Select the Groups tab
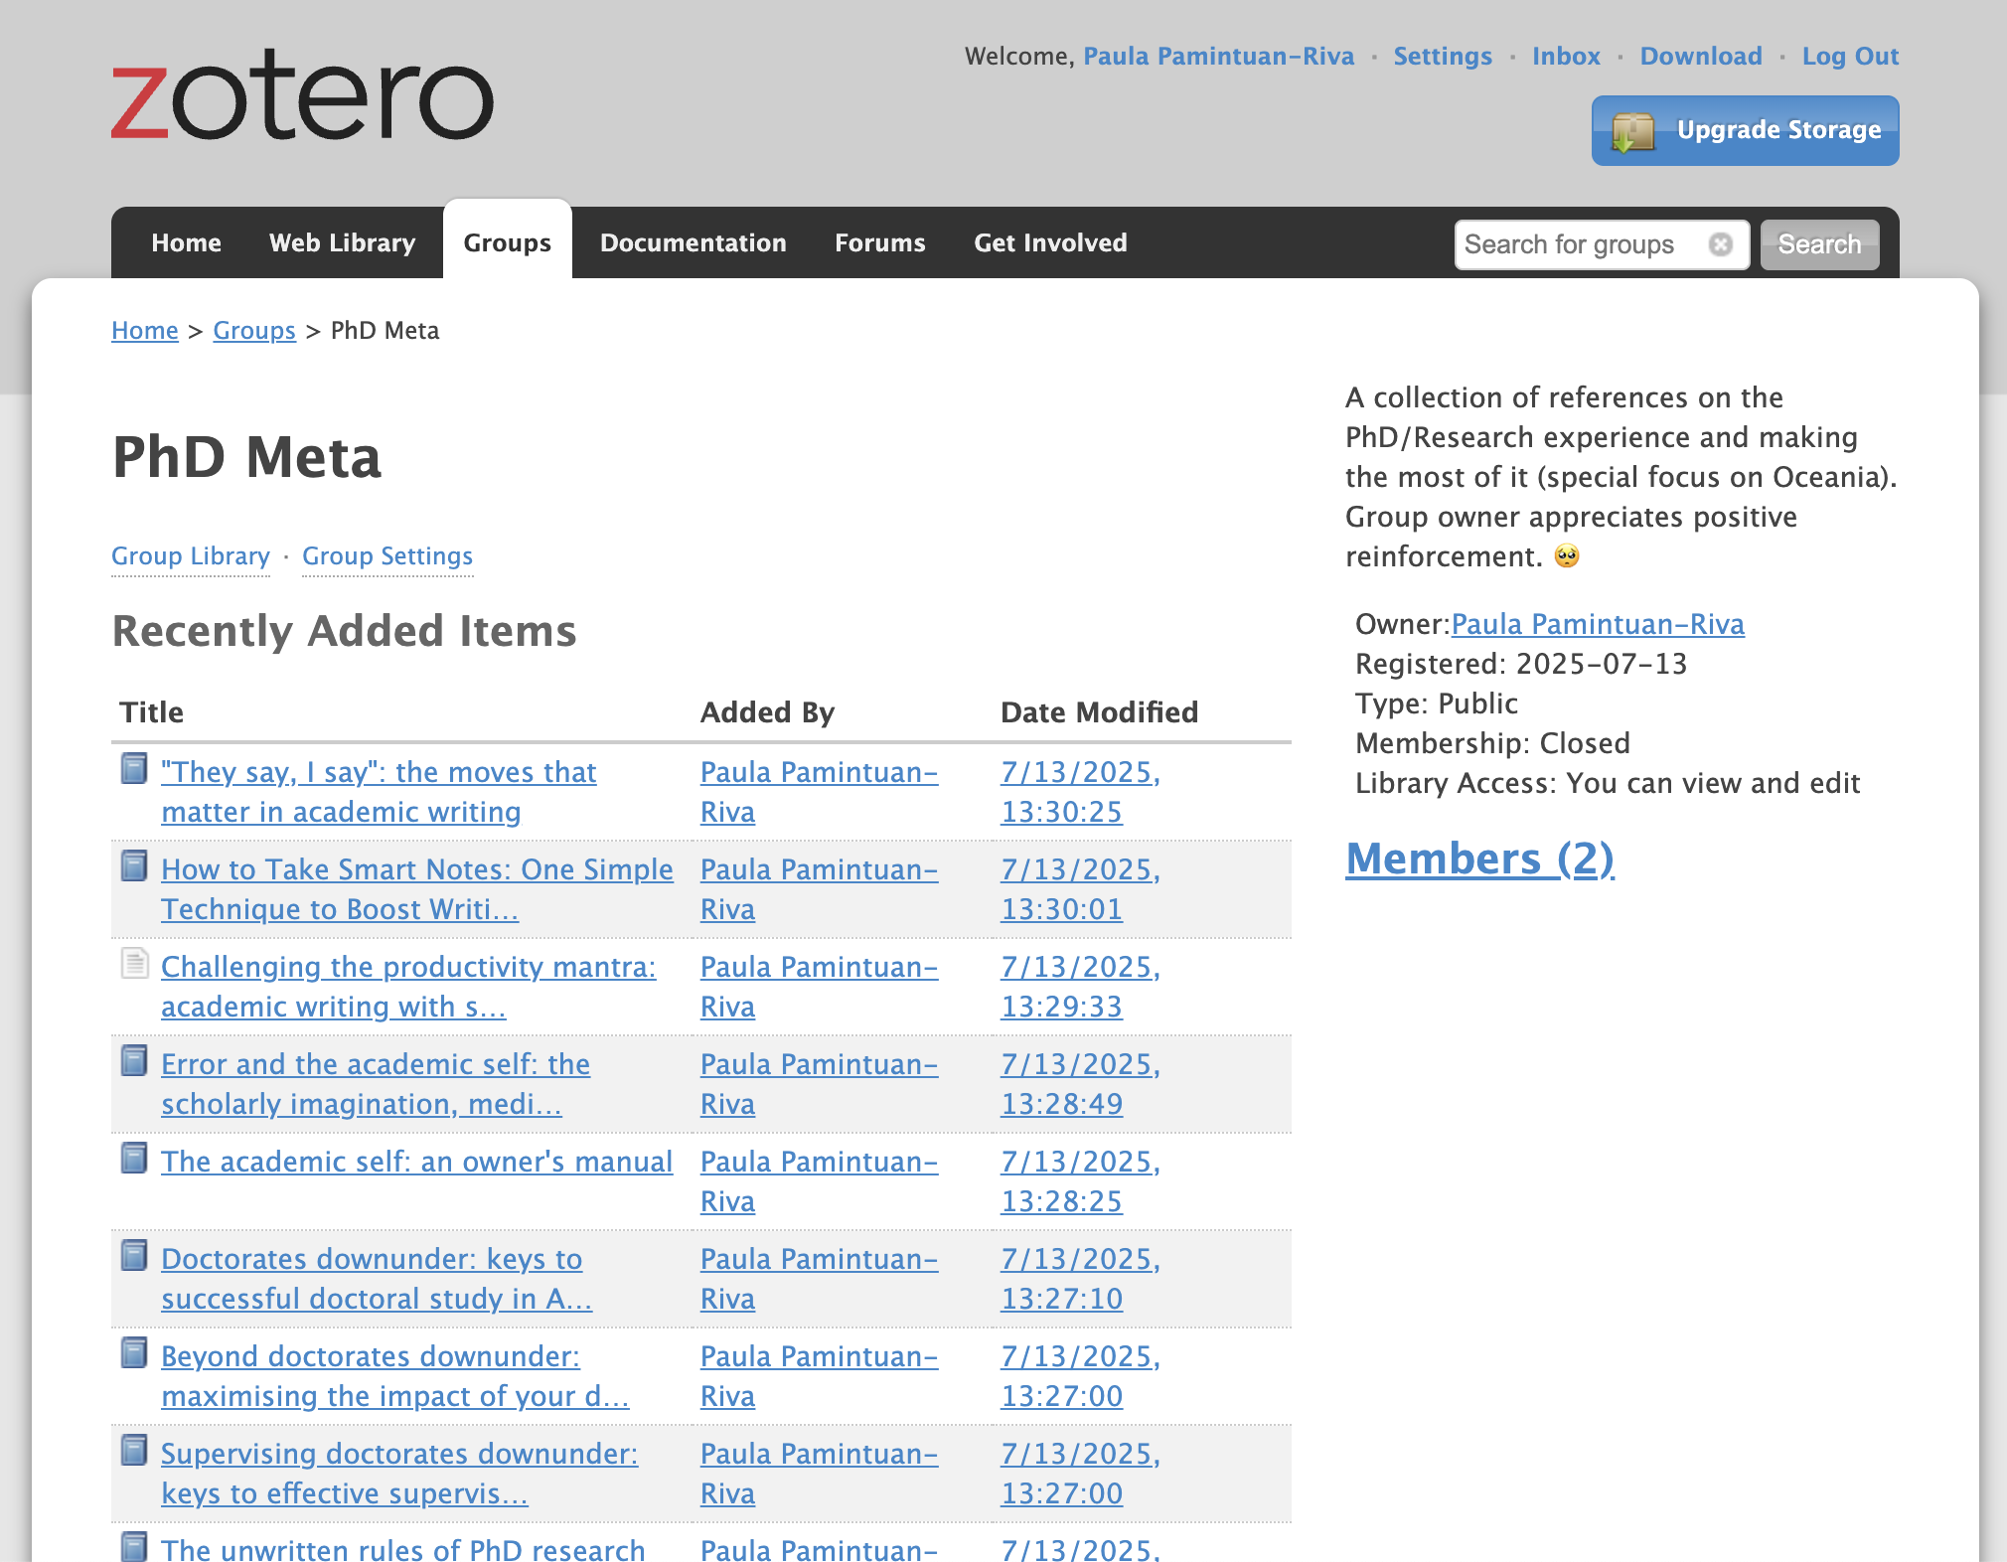 click(508, 242)
